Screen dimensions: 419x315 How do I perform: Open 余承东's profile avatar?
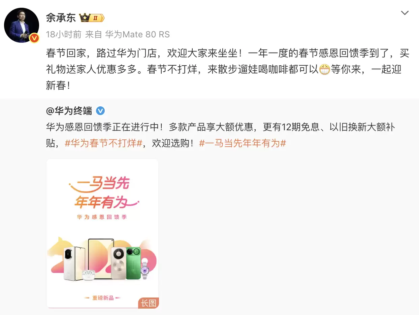tap(22, 25)
